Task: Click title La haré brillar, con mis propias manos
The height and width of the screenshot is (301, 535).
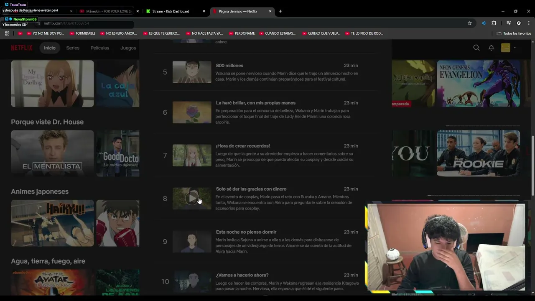Action: pyautogui.click(x=256, y=103)
